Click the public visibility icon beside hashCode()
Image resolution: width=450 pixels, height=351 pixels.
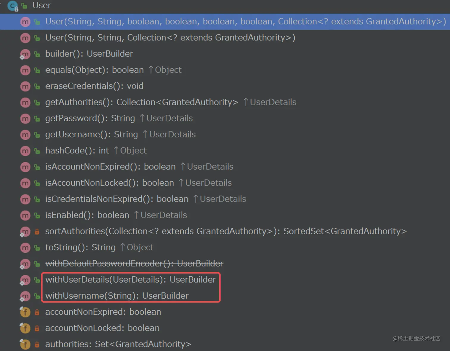[x=37, y=151]
